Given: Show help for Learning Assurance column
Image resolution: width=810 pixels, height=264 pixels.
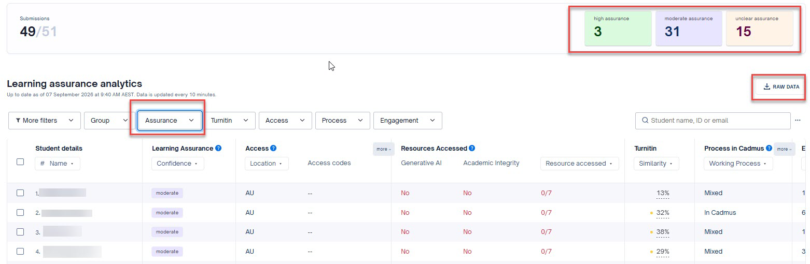Looking at the screenshot, I should (x=218, y=148).
